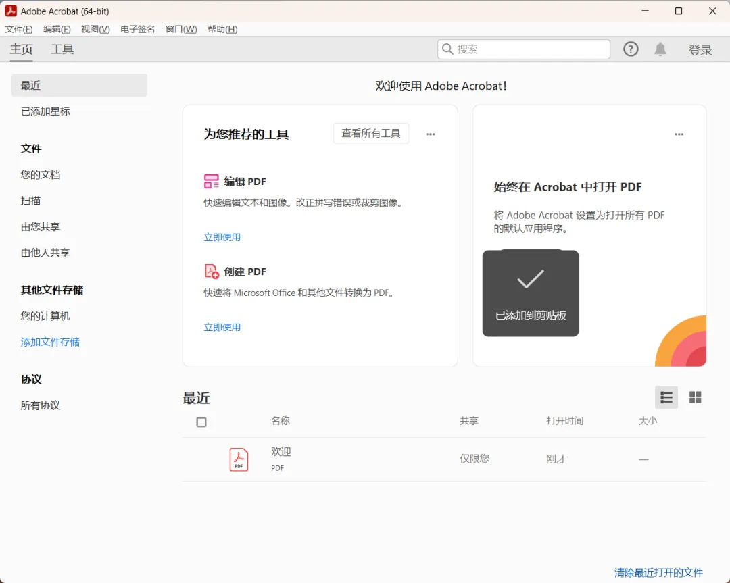Click the 创建 PDF tool icon
The width and height of the screenshot is (730, 583).
212,272
